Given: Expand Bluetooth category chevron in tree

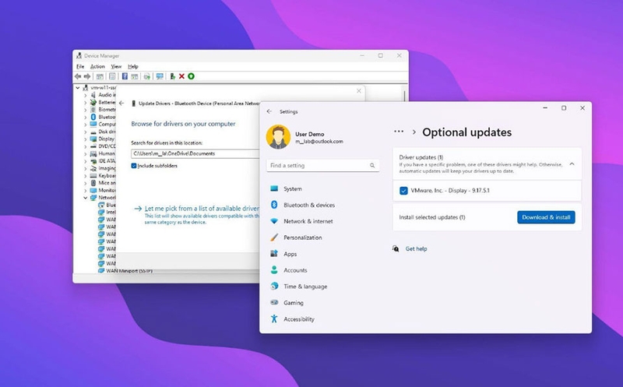Looking at the screenshot, I should pyautogui.click(x=85, y=118).
